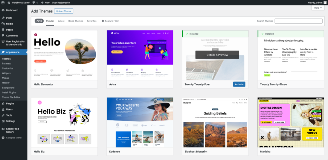Image resolution: width=328 pixels, height=160 pixels.
Task: Expand the Help dropdown
Action: coord(318,8)
